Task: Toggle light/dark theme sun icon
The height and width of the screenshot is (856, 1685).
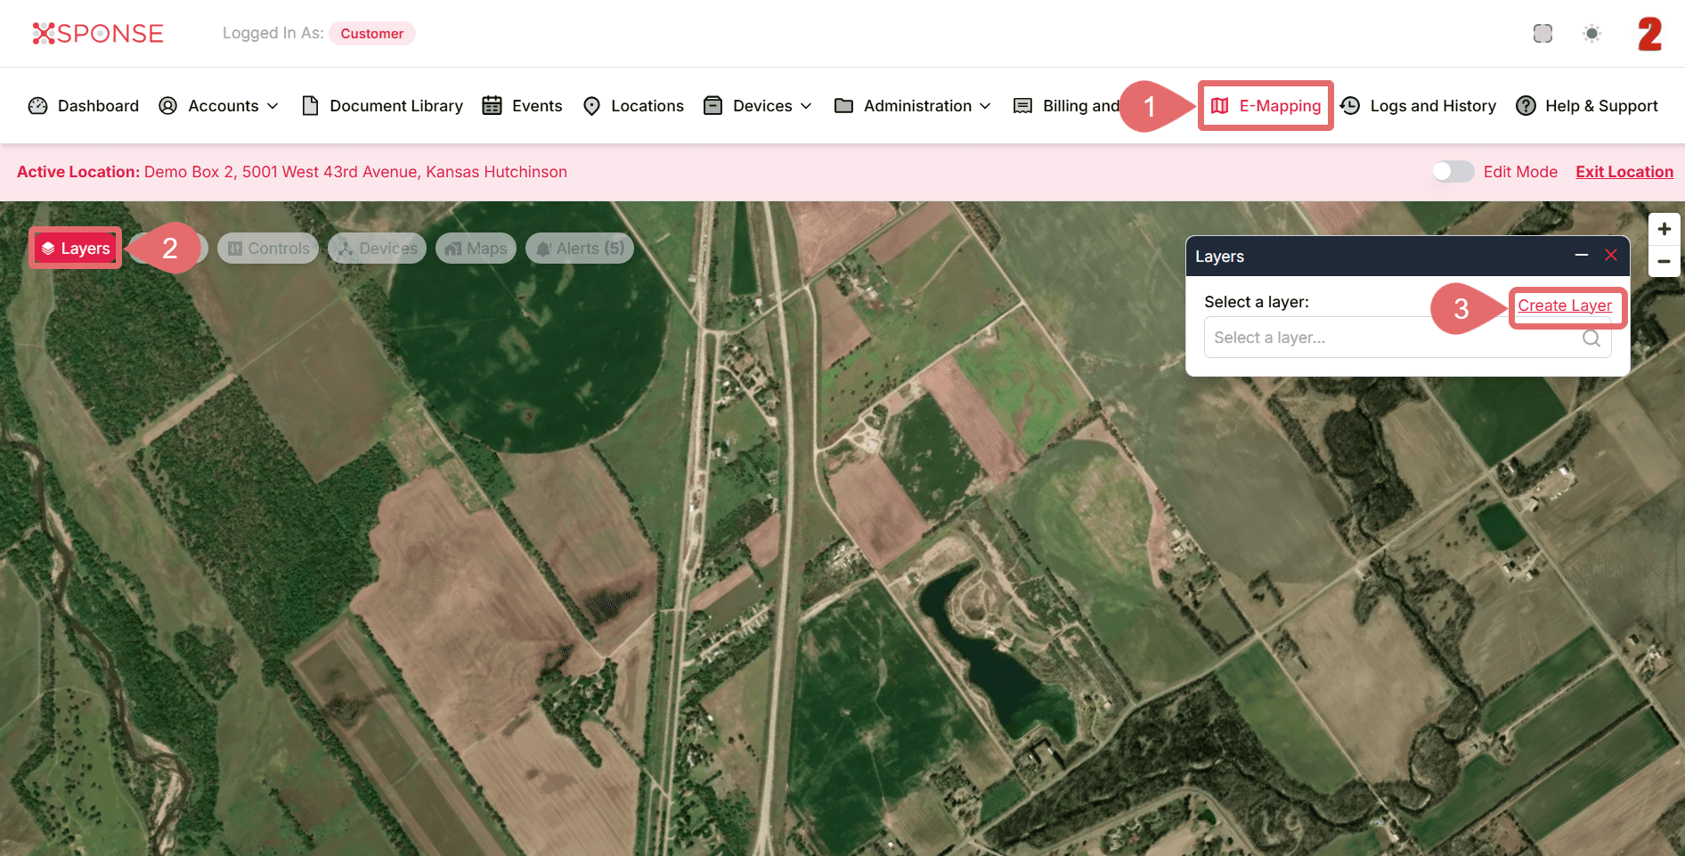Action: (x=1591, y=34)
